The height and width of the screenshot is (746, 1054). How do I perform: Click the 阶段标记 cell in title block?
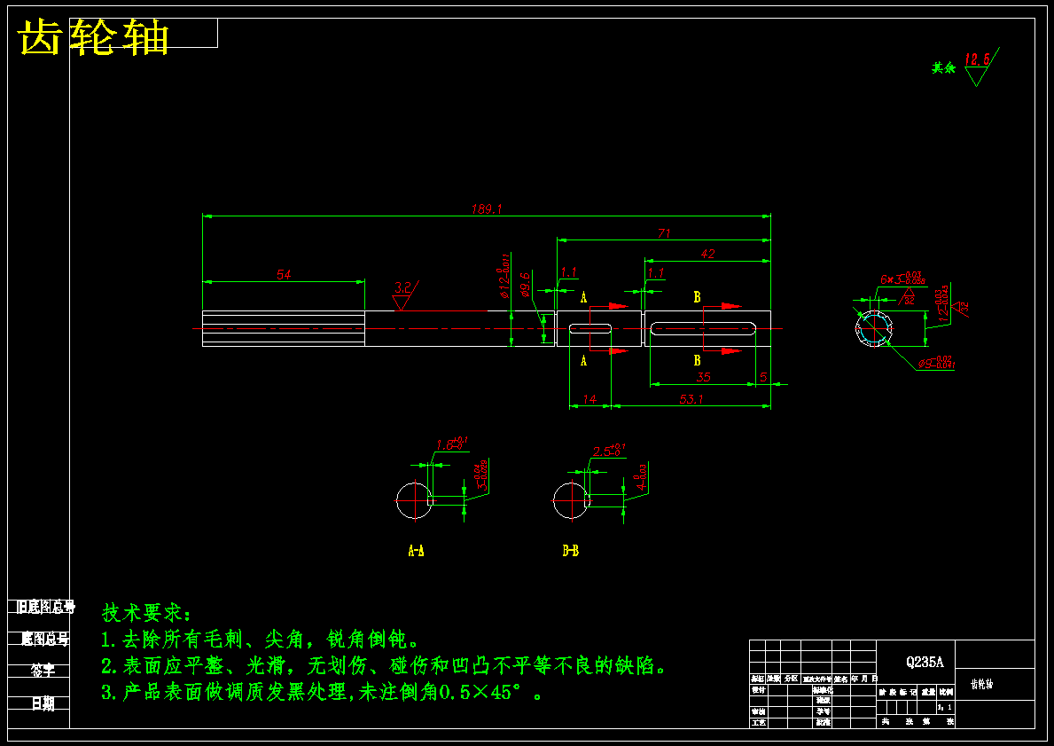(898, 692)
